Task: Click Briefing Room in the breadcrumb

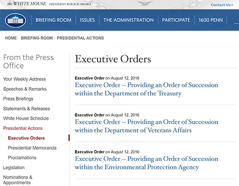Action: pos(37,38)
